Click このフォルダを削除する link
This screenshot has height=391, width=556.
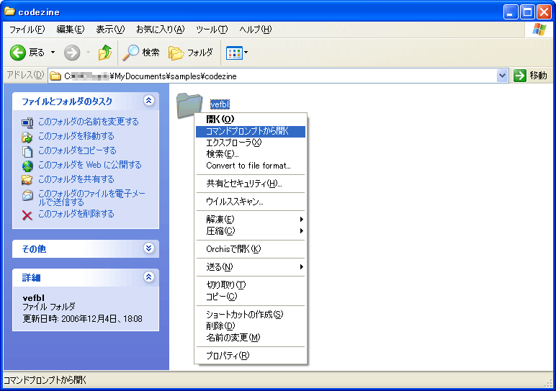[x=76, y=214]
